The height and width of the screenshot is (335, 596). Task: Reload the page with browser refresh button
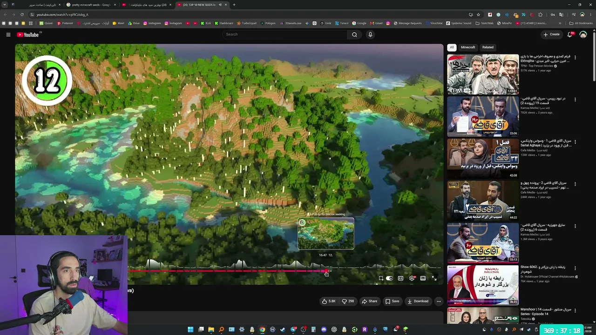(22, 14)
